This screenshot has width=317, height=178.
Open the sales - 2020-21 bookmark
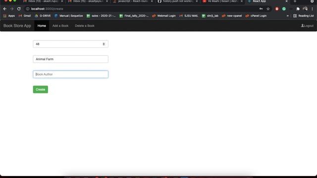101,16
